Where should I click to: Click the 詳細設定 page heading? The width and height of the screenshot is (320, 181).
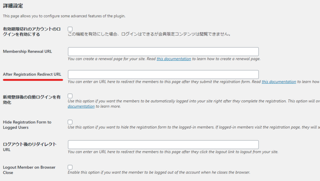(x=13, y=6)
